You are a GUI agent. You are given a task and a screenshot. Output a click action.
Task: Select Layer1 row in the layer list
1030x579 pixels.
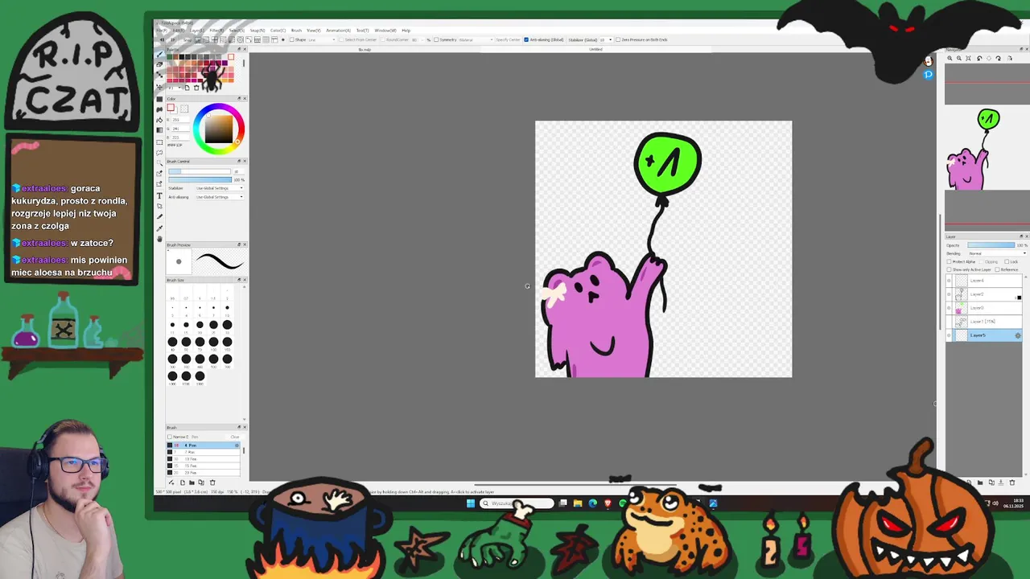pos(984,322)
